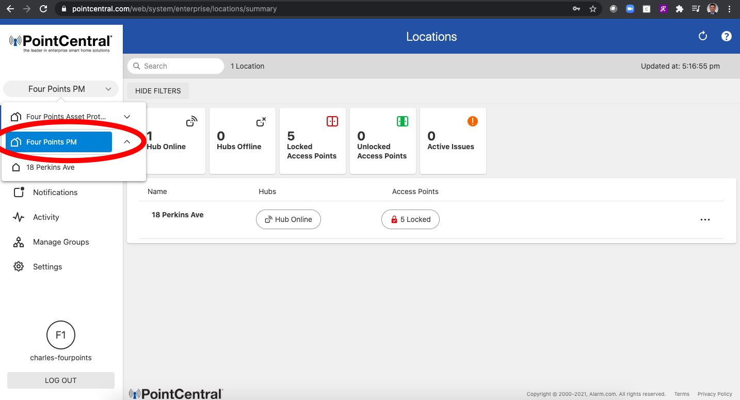This screenshot has height=400, width=740.
Task: Click the Activity pulse icon
Action: pos(19,217)
